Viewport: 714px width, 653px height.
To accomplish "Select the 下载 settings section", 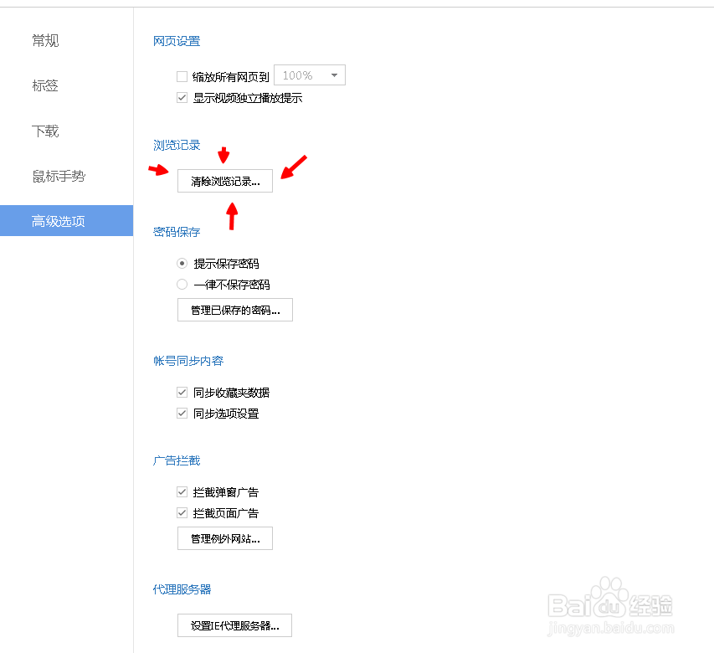I will point(45,131).
